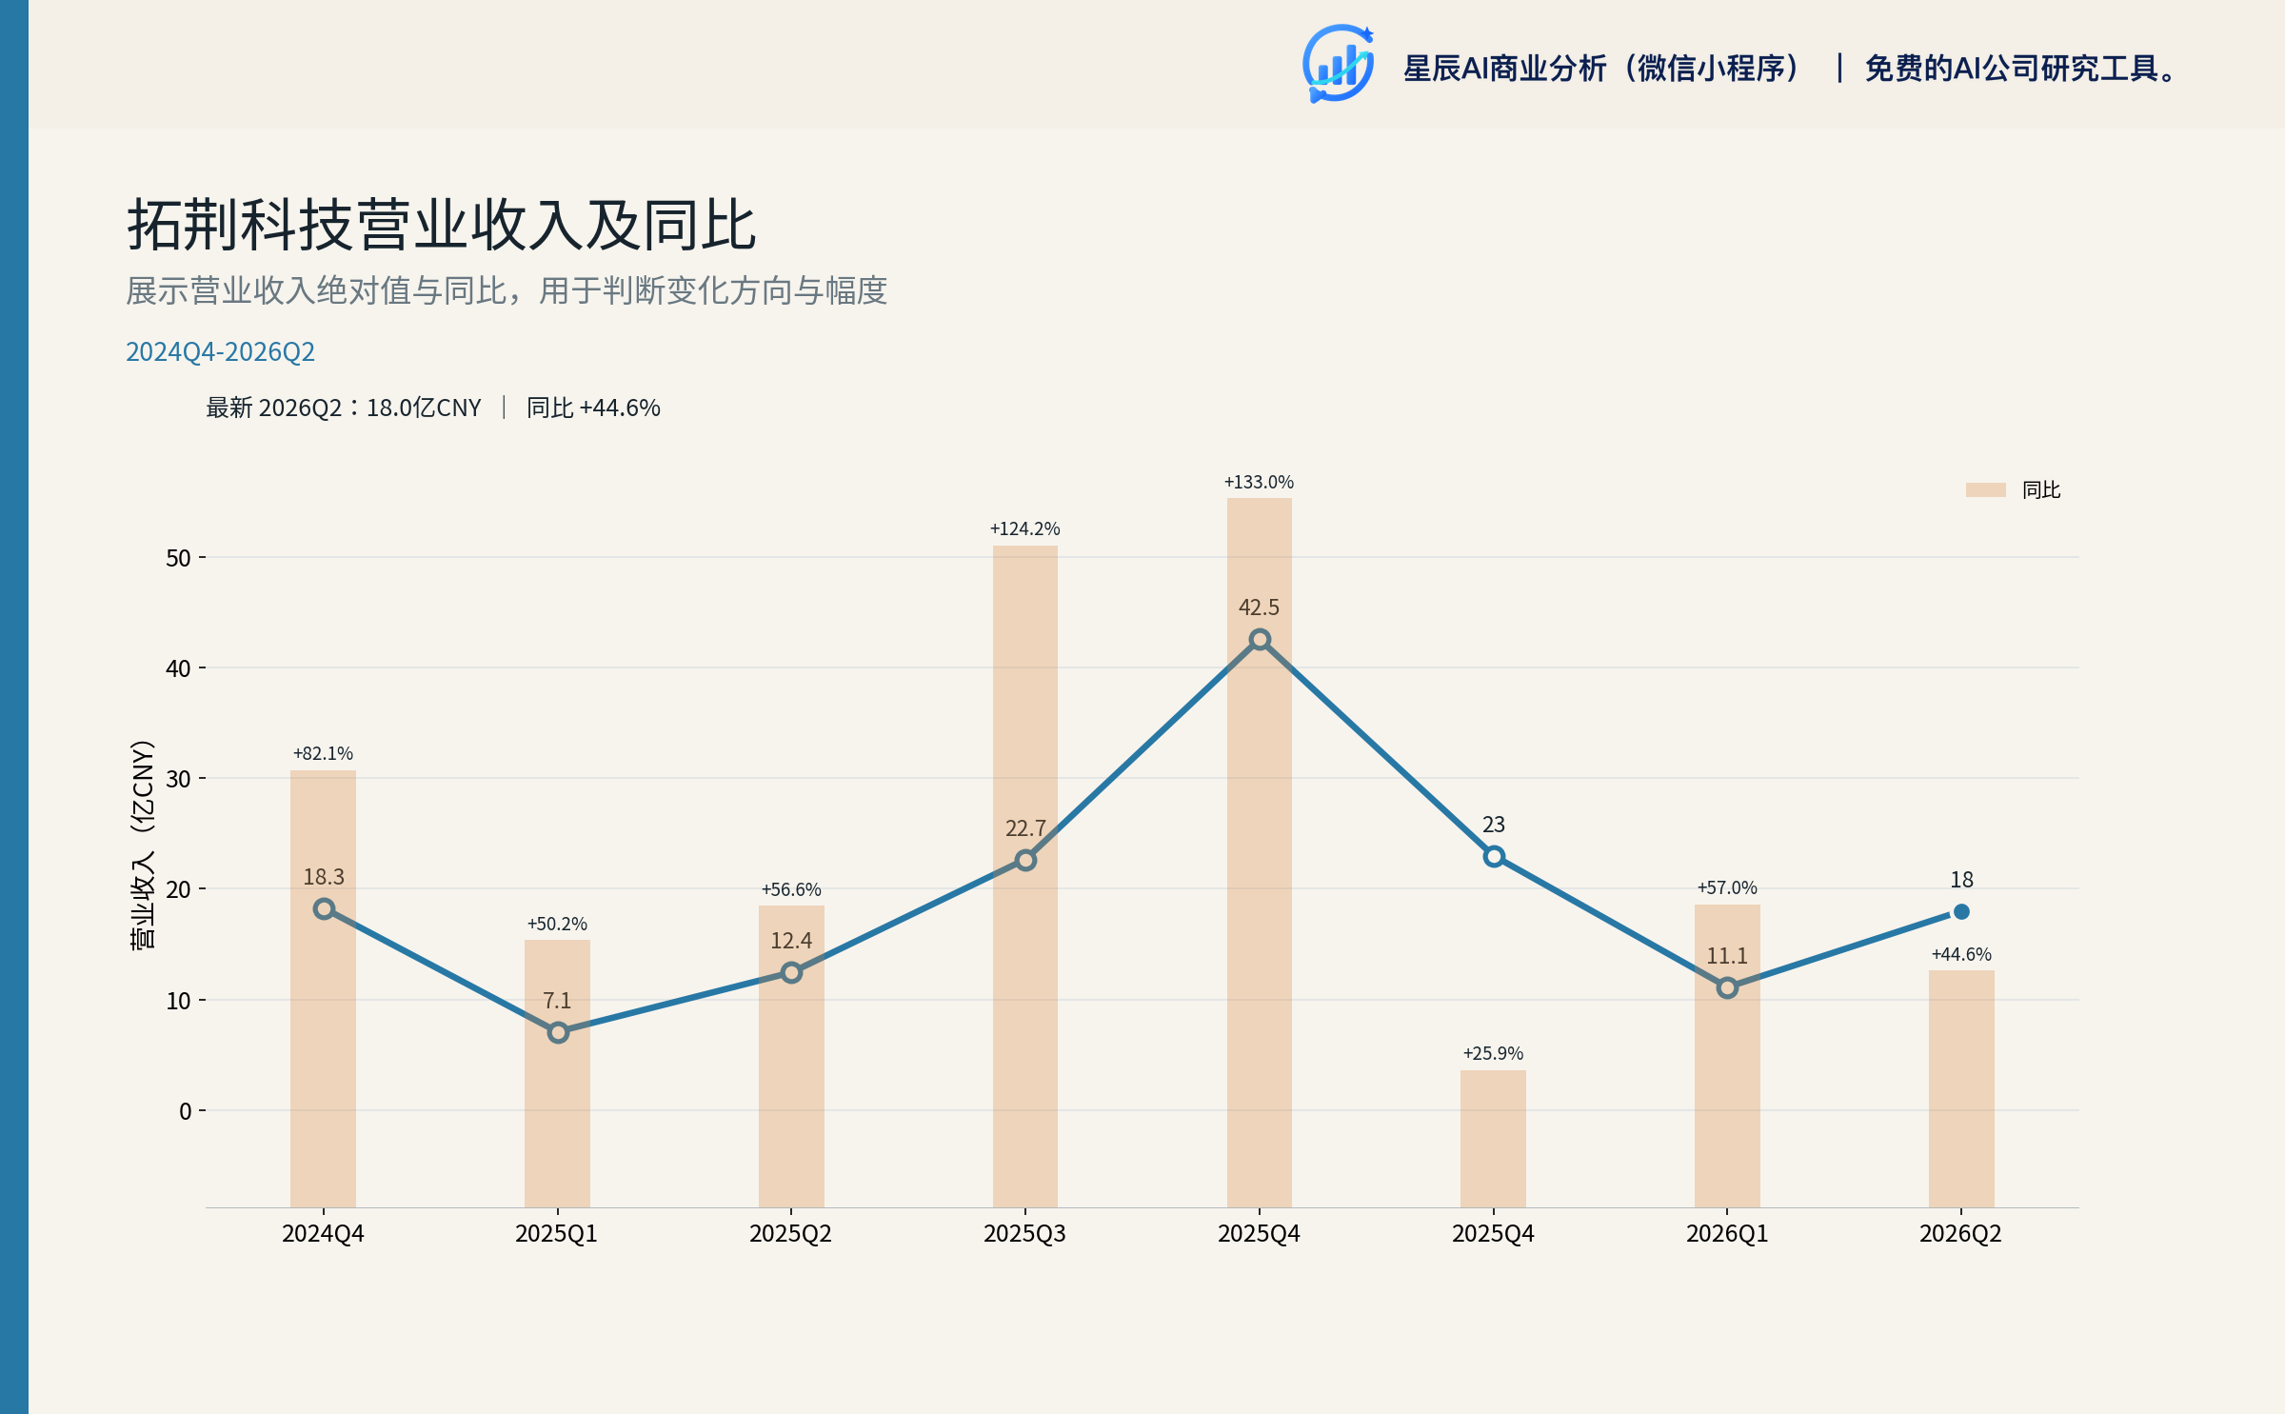Click the bar under the +44.6% label
Viewport: 2285px width, 1414px height.
point(1961,1088)
